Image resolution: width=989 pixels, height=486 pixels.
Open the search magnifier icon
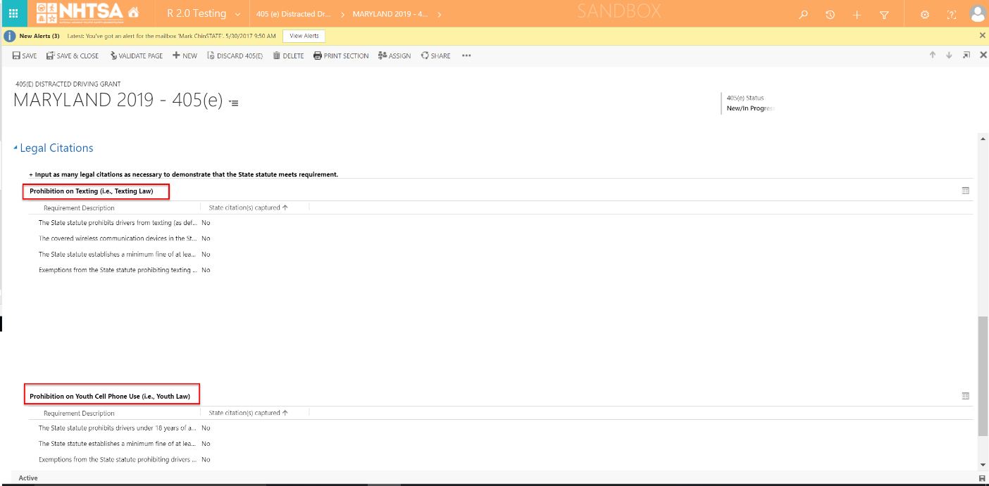pos(803,14)
